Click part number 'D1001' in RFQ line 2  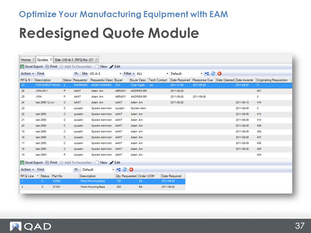[x=56, y=187]
